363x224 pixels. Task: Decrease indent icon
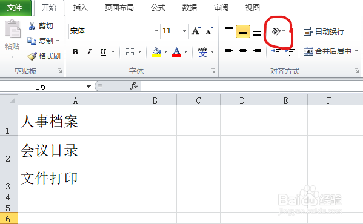coord(276,51)
